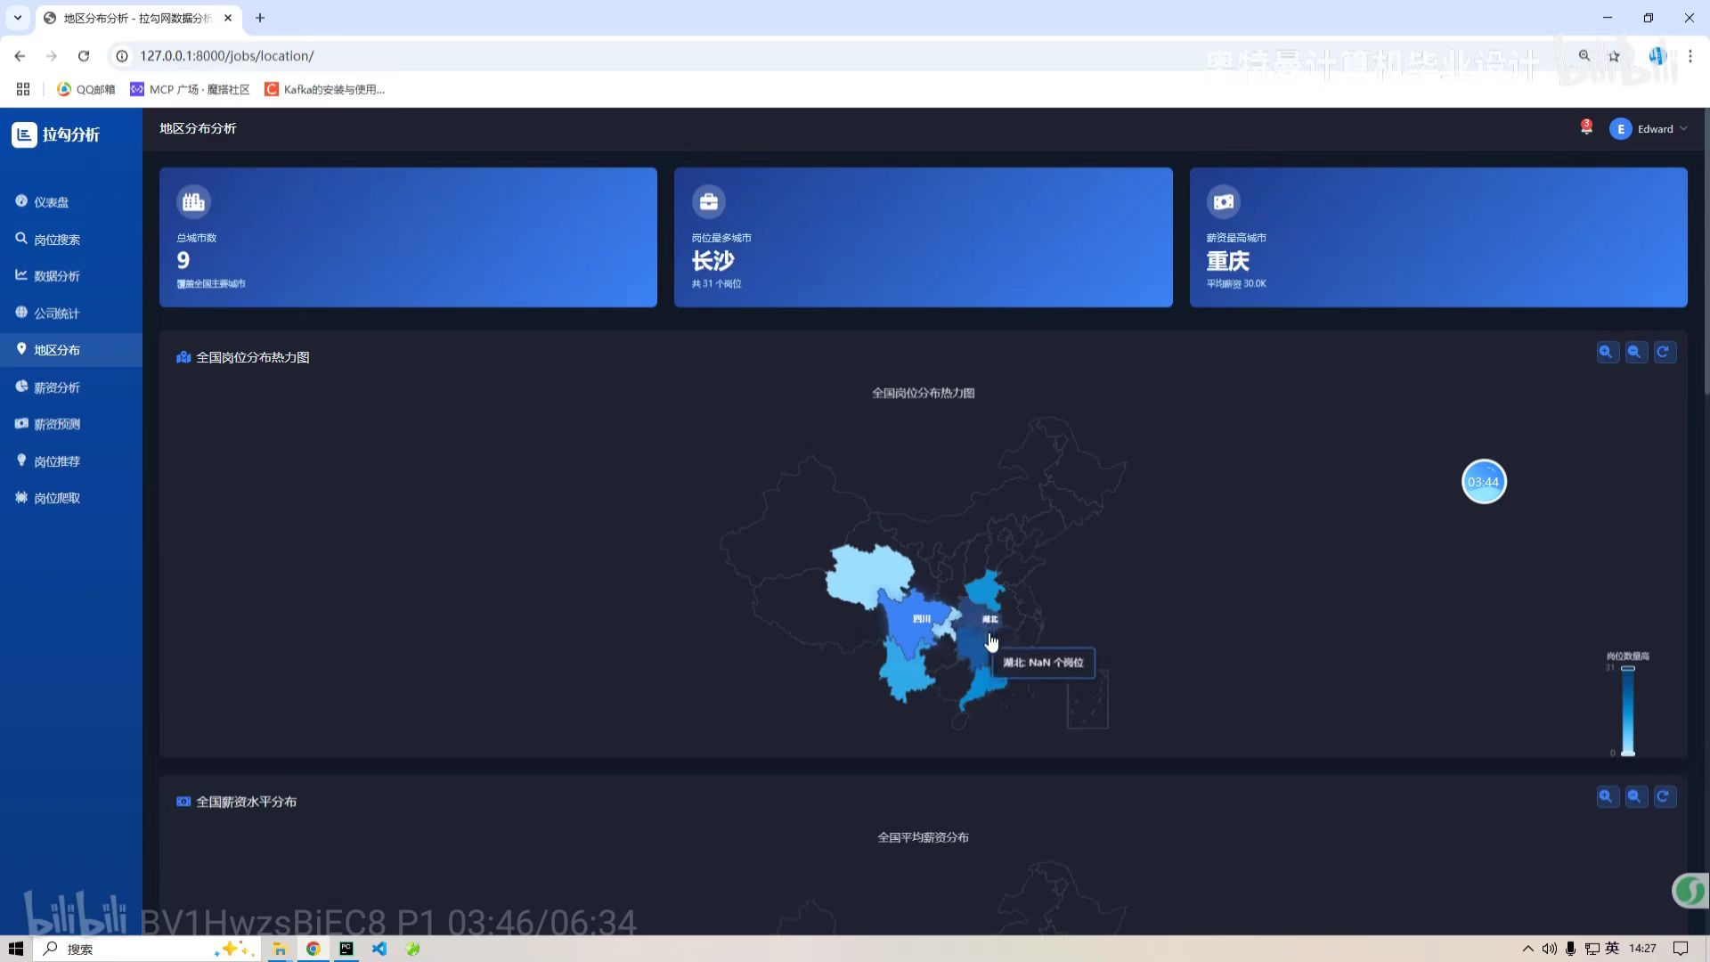The height and width of the screenshot is (962, 1710).
Task: Select 岗位爬取 in the sidebar
Action: tap(57, 498)
